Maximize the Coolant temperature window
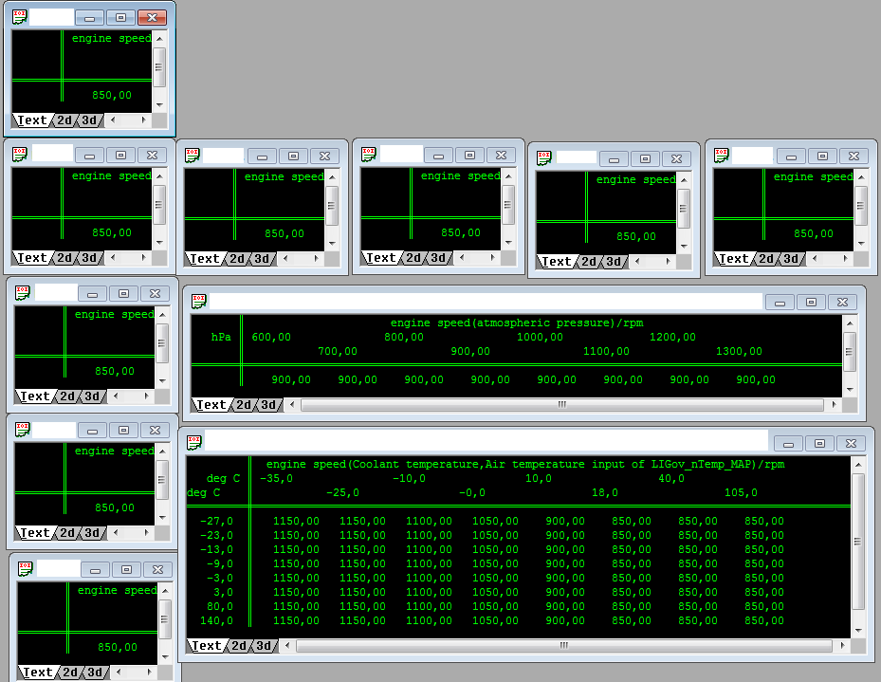This screenshot has width=881, height=682. pos(819,443)
